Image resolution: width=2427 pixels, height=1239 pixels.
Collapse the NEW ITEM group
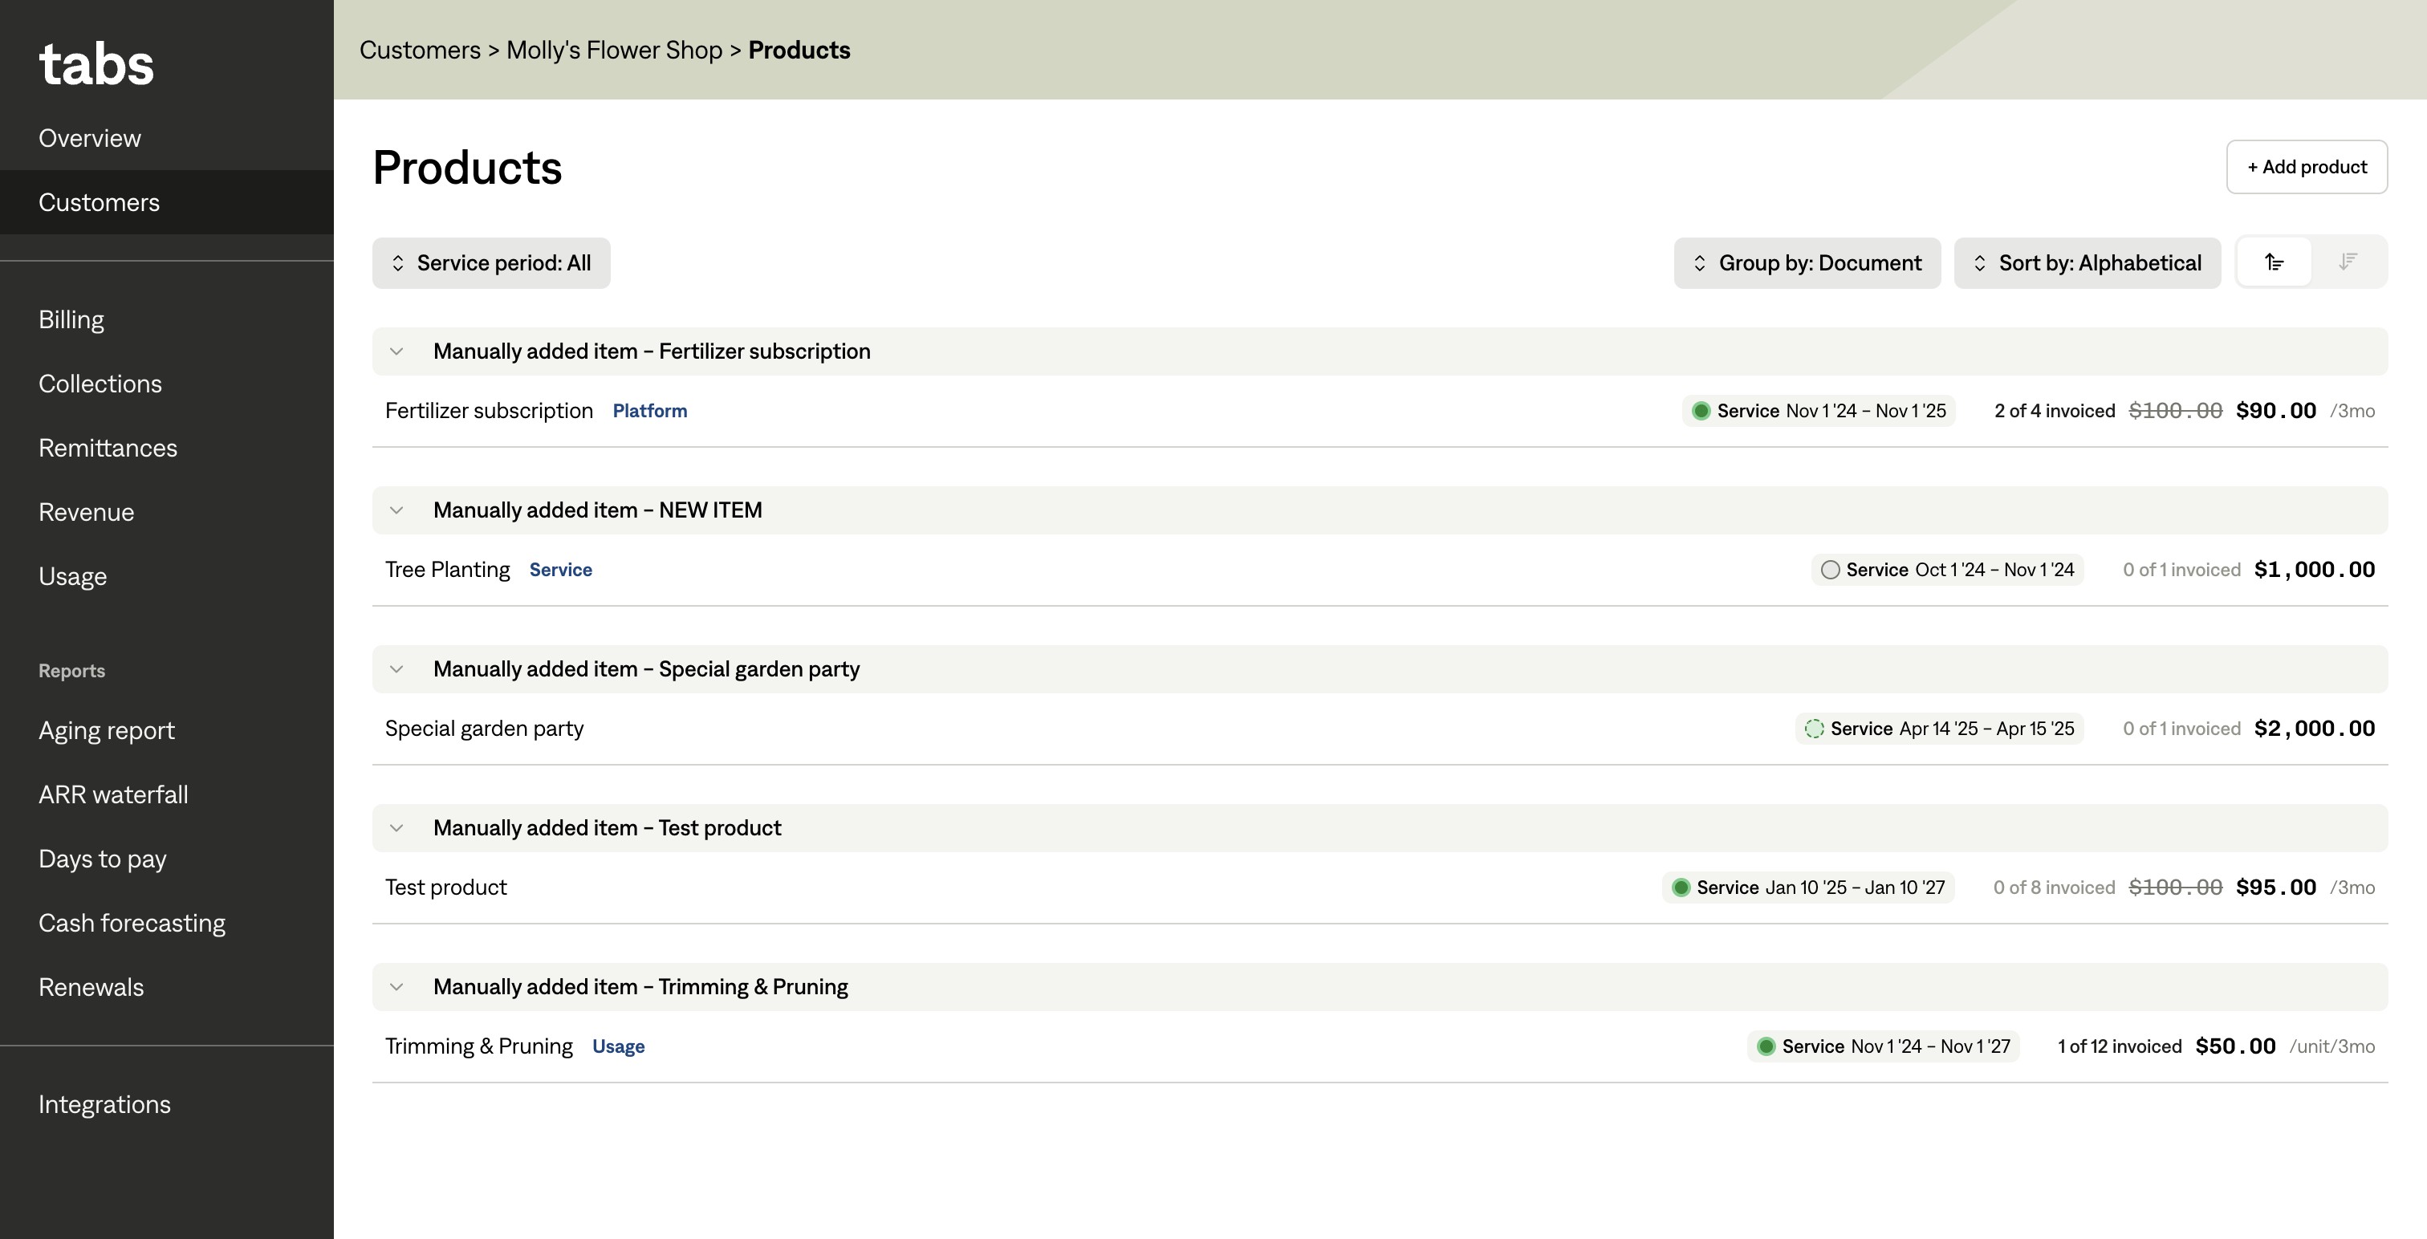(396, 510)
